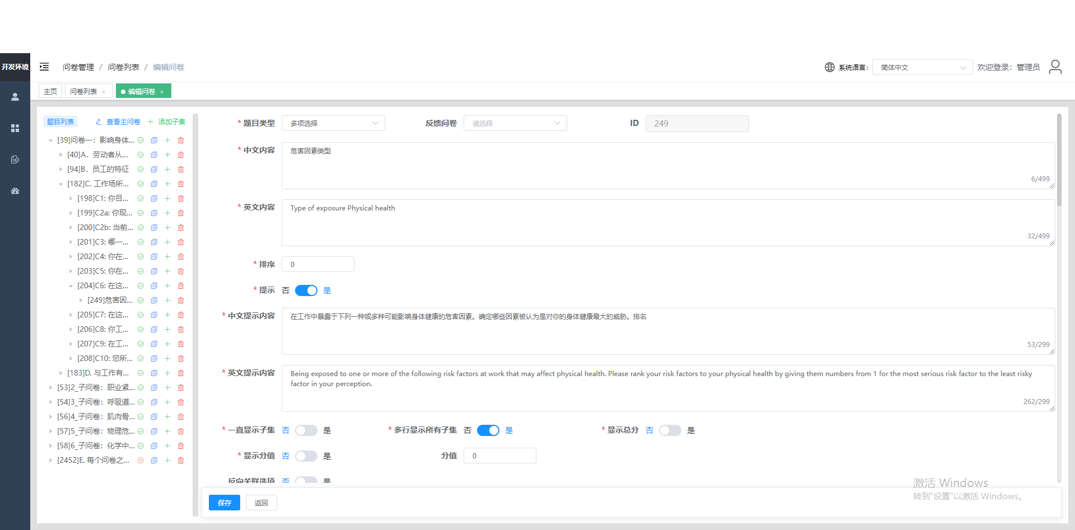The width and height of the screenshot is (1075, 530).
Task: Select [54]3_子问卷 tree item
Action: click(96, 402)
